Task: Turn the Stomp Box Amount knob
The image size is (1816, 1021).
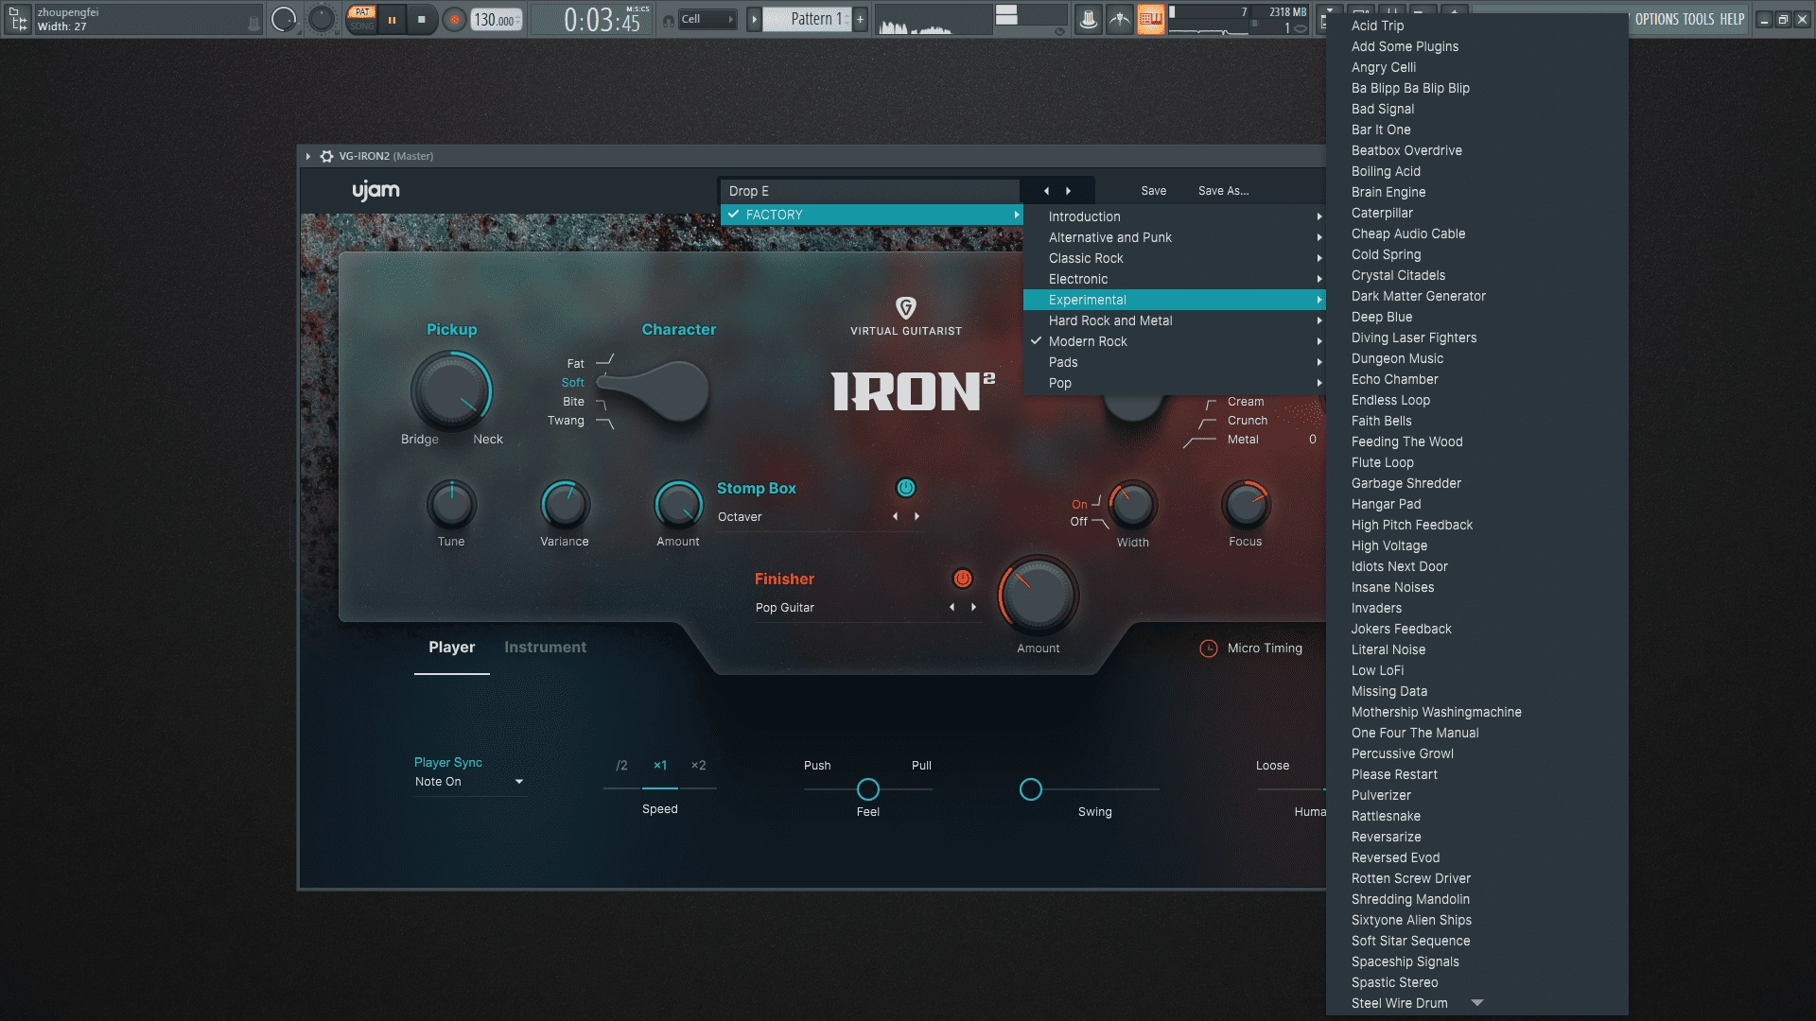Action: coord(678,505)
